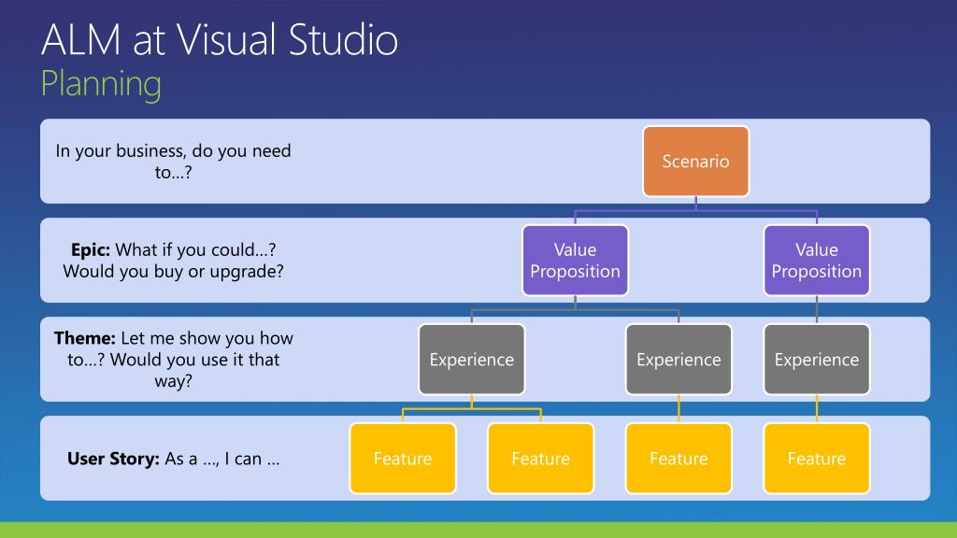Screen dimensions: 957x538
Task: Click the Experience box with two Features
Action: 472,360
